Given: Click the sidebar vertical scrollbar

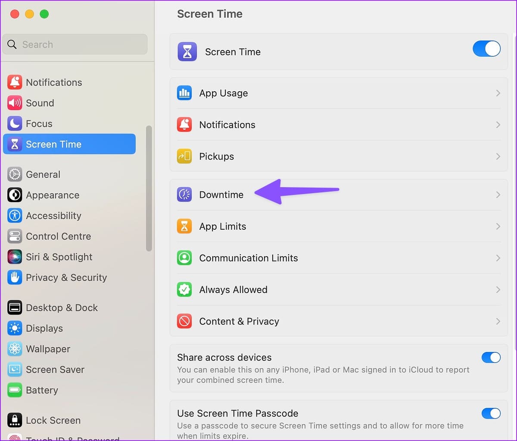Looking at the screenshot, I should tap(149, 188).
